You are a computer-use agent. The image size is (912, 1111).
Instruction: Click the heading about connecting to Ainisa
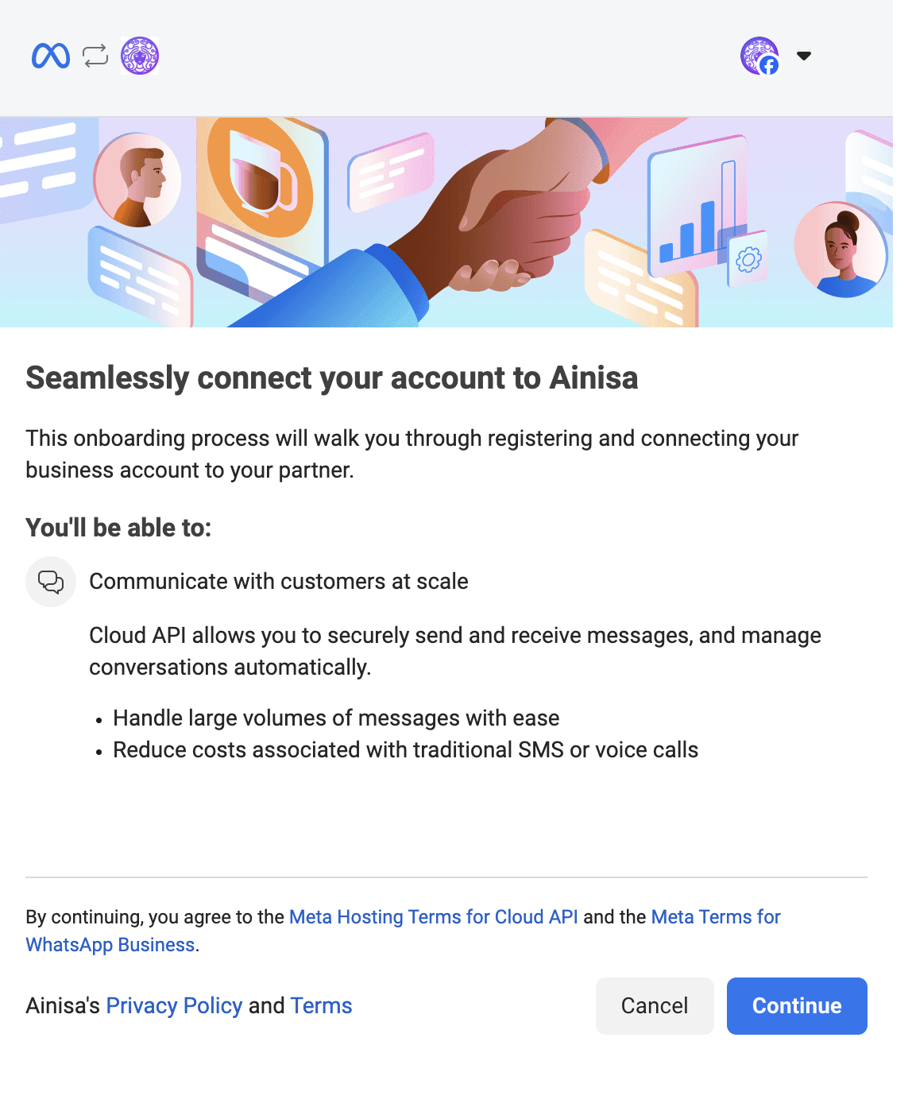coord(332,378)
